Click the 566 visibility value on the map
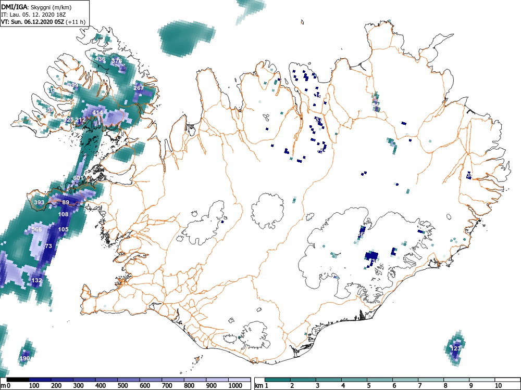Screen dimensions: 521x390 [x=37, y=229]
